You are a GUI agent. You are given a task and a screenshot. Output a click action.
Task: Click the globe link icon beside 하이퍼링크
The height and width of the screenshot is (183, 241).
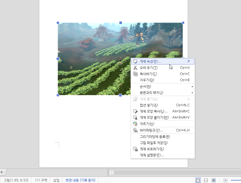(x=135, y=130)
